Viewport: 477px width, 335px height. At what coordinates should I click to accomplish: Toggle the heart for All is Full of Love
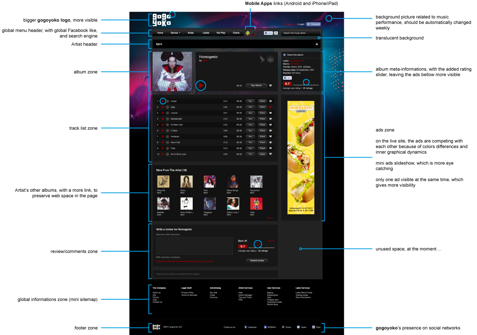[x=271, y=154]
